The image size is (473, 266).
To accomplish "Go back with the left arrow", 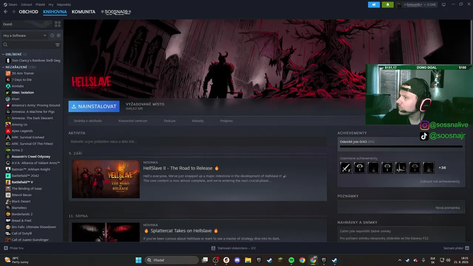I will [6, 12].
